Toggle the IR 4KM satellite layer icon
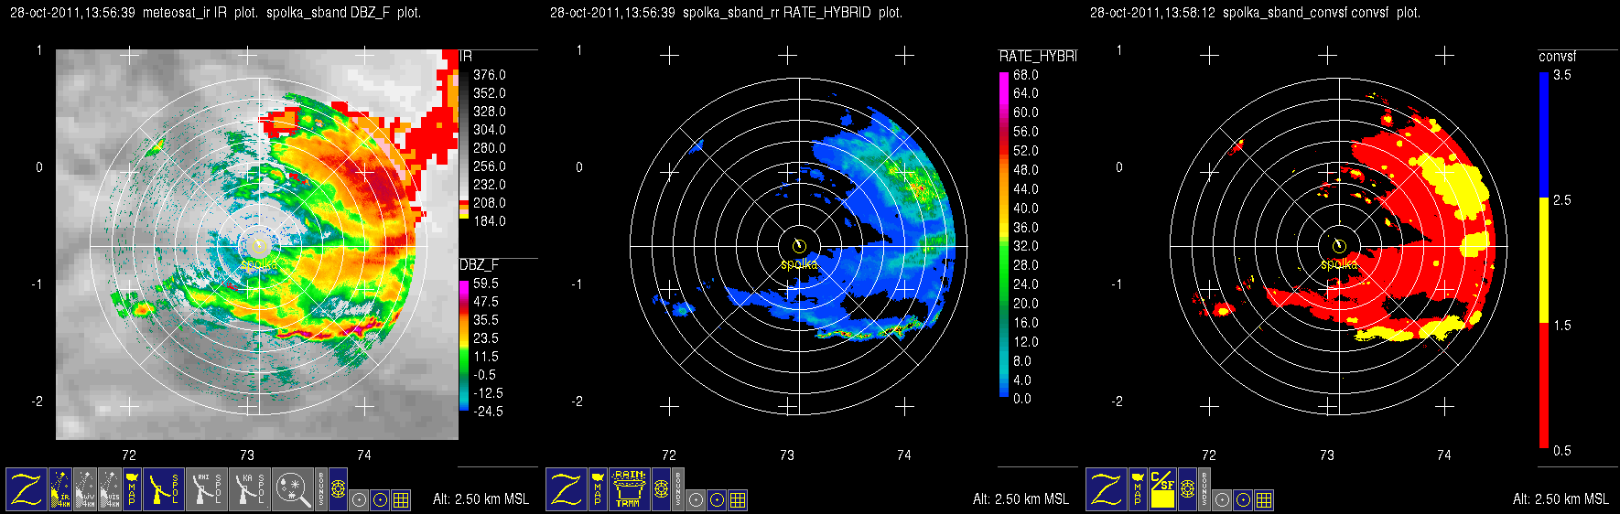 click(60, 489)
